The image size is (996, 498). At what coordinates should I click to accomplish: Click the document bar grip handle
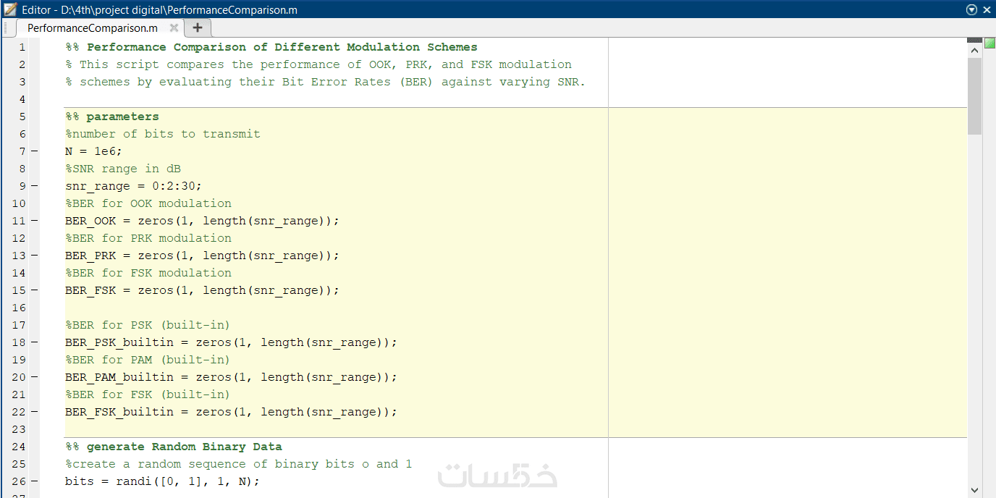point(5,28)
